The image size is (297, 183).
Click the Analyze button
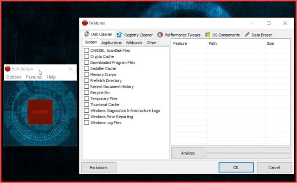point(188,153)
